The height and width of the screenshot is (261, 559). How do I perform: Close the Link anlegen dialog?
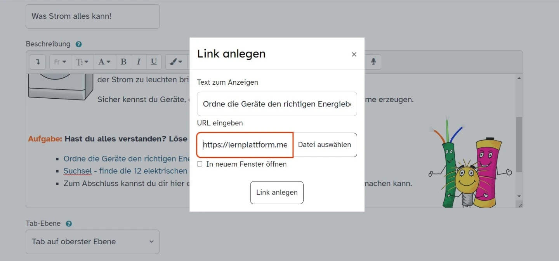tap(354, 55)
